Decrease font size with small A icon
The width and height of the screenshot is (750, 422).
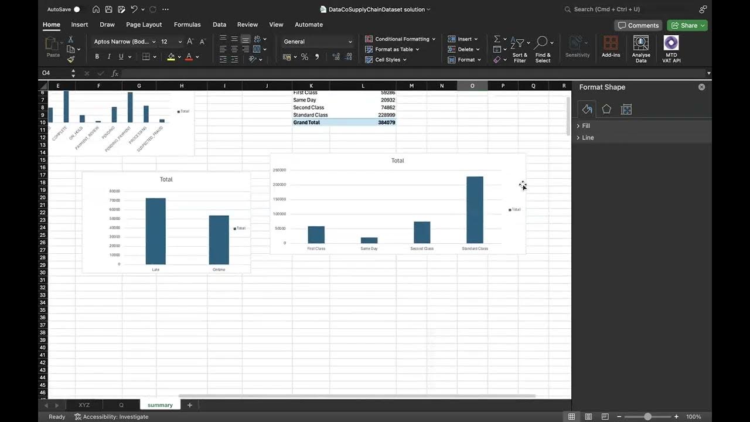(x=203, y=42)
